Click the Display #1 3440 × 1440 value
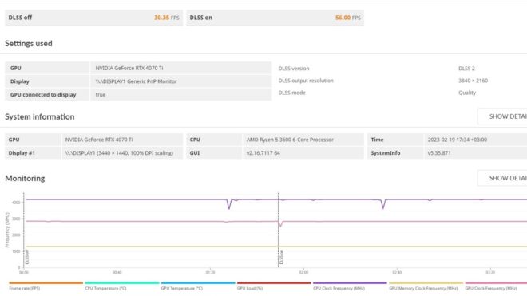Screen dimensions: 527x296 click(119, 153)
